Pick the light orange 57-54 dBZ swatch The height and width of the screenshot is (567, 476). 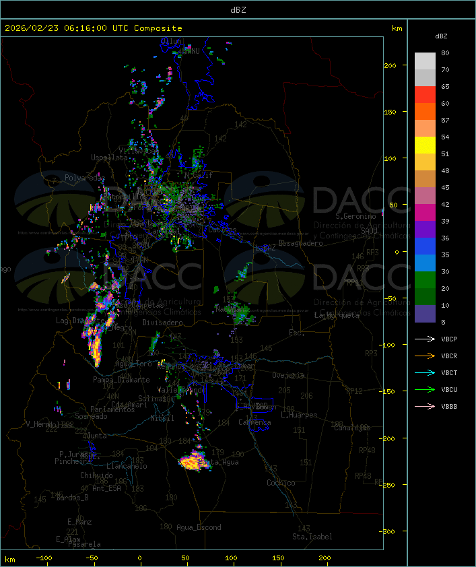(425, 129)
